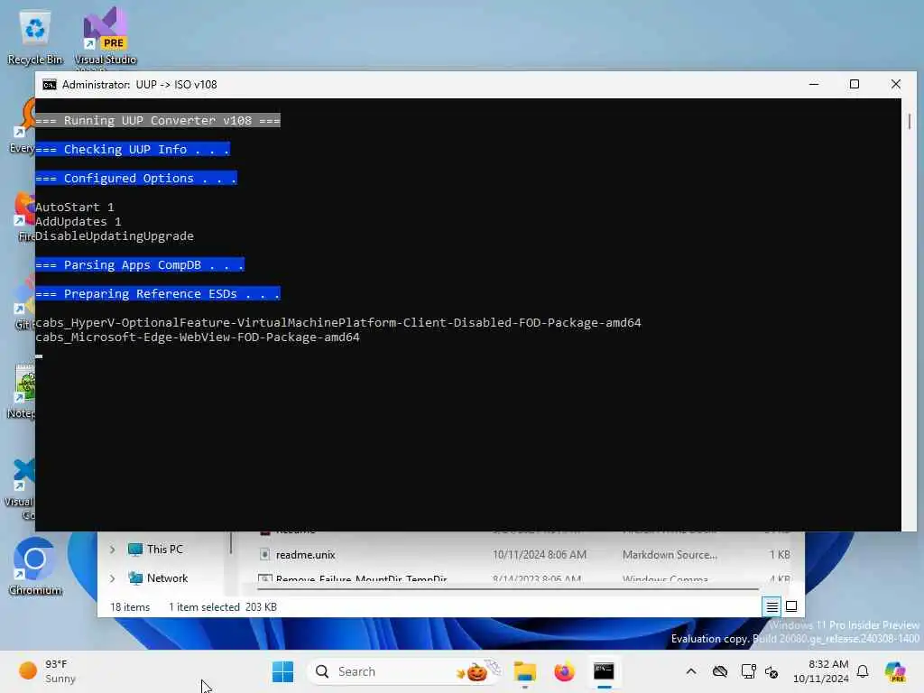Viewport: 924px width, 693px height.
Task: Click the pumpkin search highlight icon
Action: coord(476,671)
